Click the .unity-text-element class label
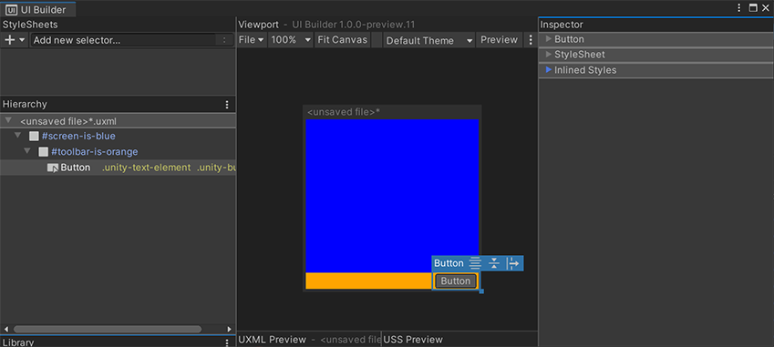The width and height of the screenshot is (774, 347). pos(146,168)
